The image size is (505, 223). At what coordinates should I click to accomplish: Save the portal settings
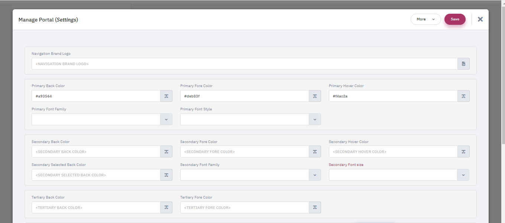coord(455,19)
